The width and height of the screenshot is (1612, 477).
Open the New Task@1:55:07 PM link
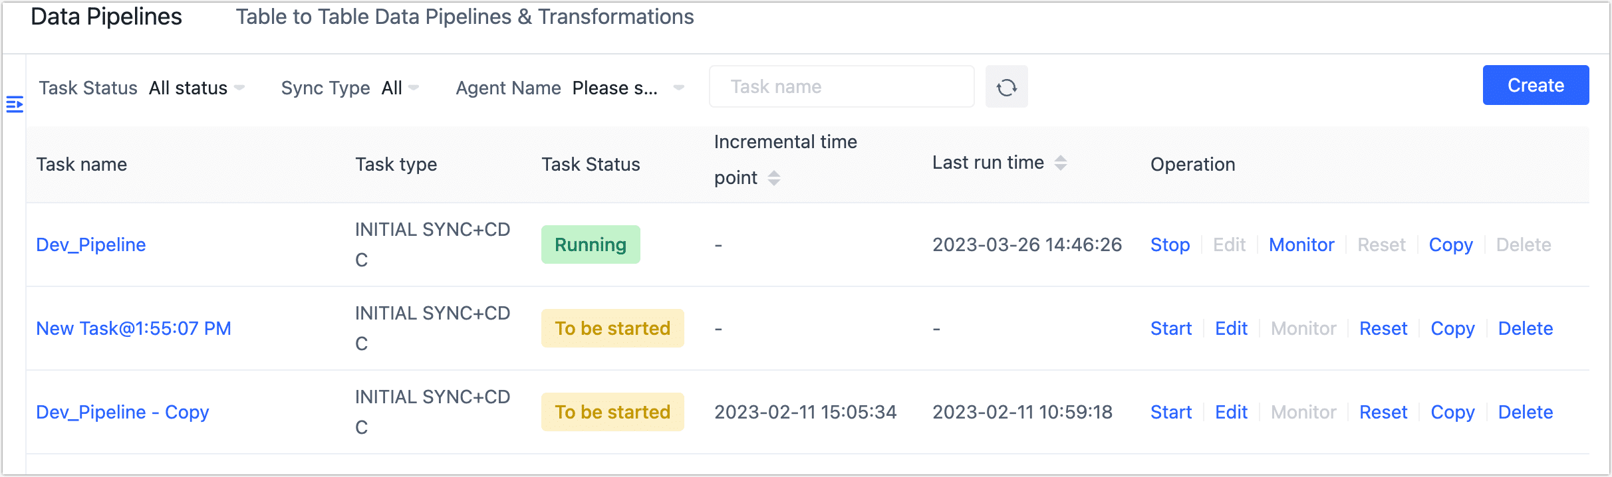pyautogui.click(x=134, y=328)
